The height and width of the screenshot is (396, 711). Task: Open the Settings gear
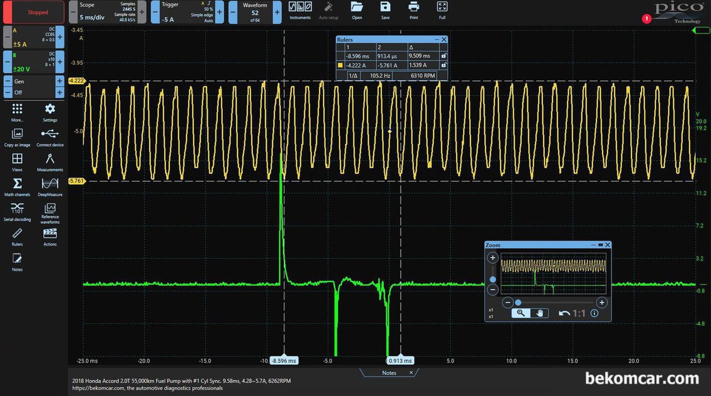(x=50, y=112)
